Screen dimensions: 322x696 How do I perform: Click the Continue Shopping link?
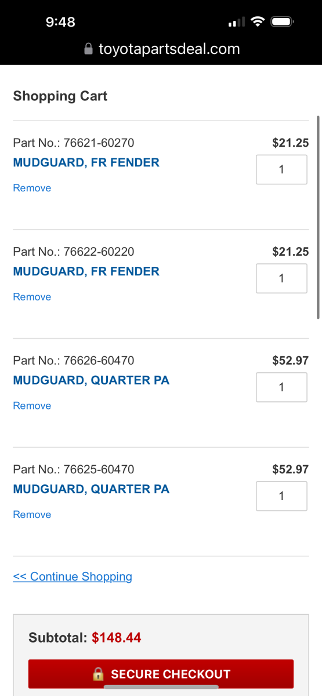point(73,577)
